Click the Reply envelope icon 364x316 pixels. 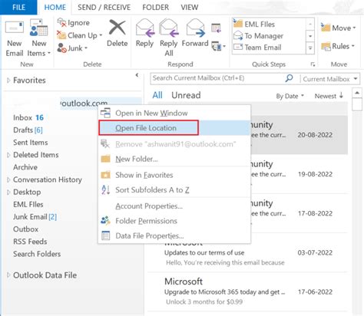pyautogui.click(x=145, y=28)
